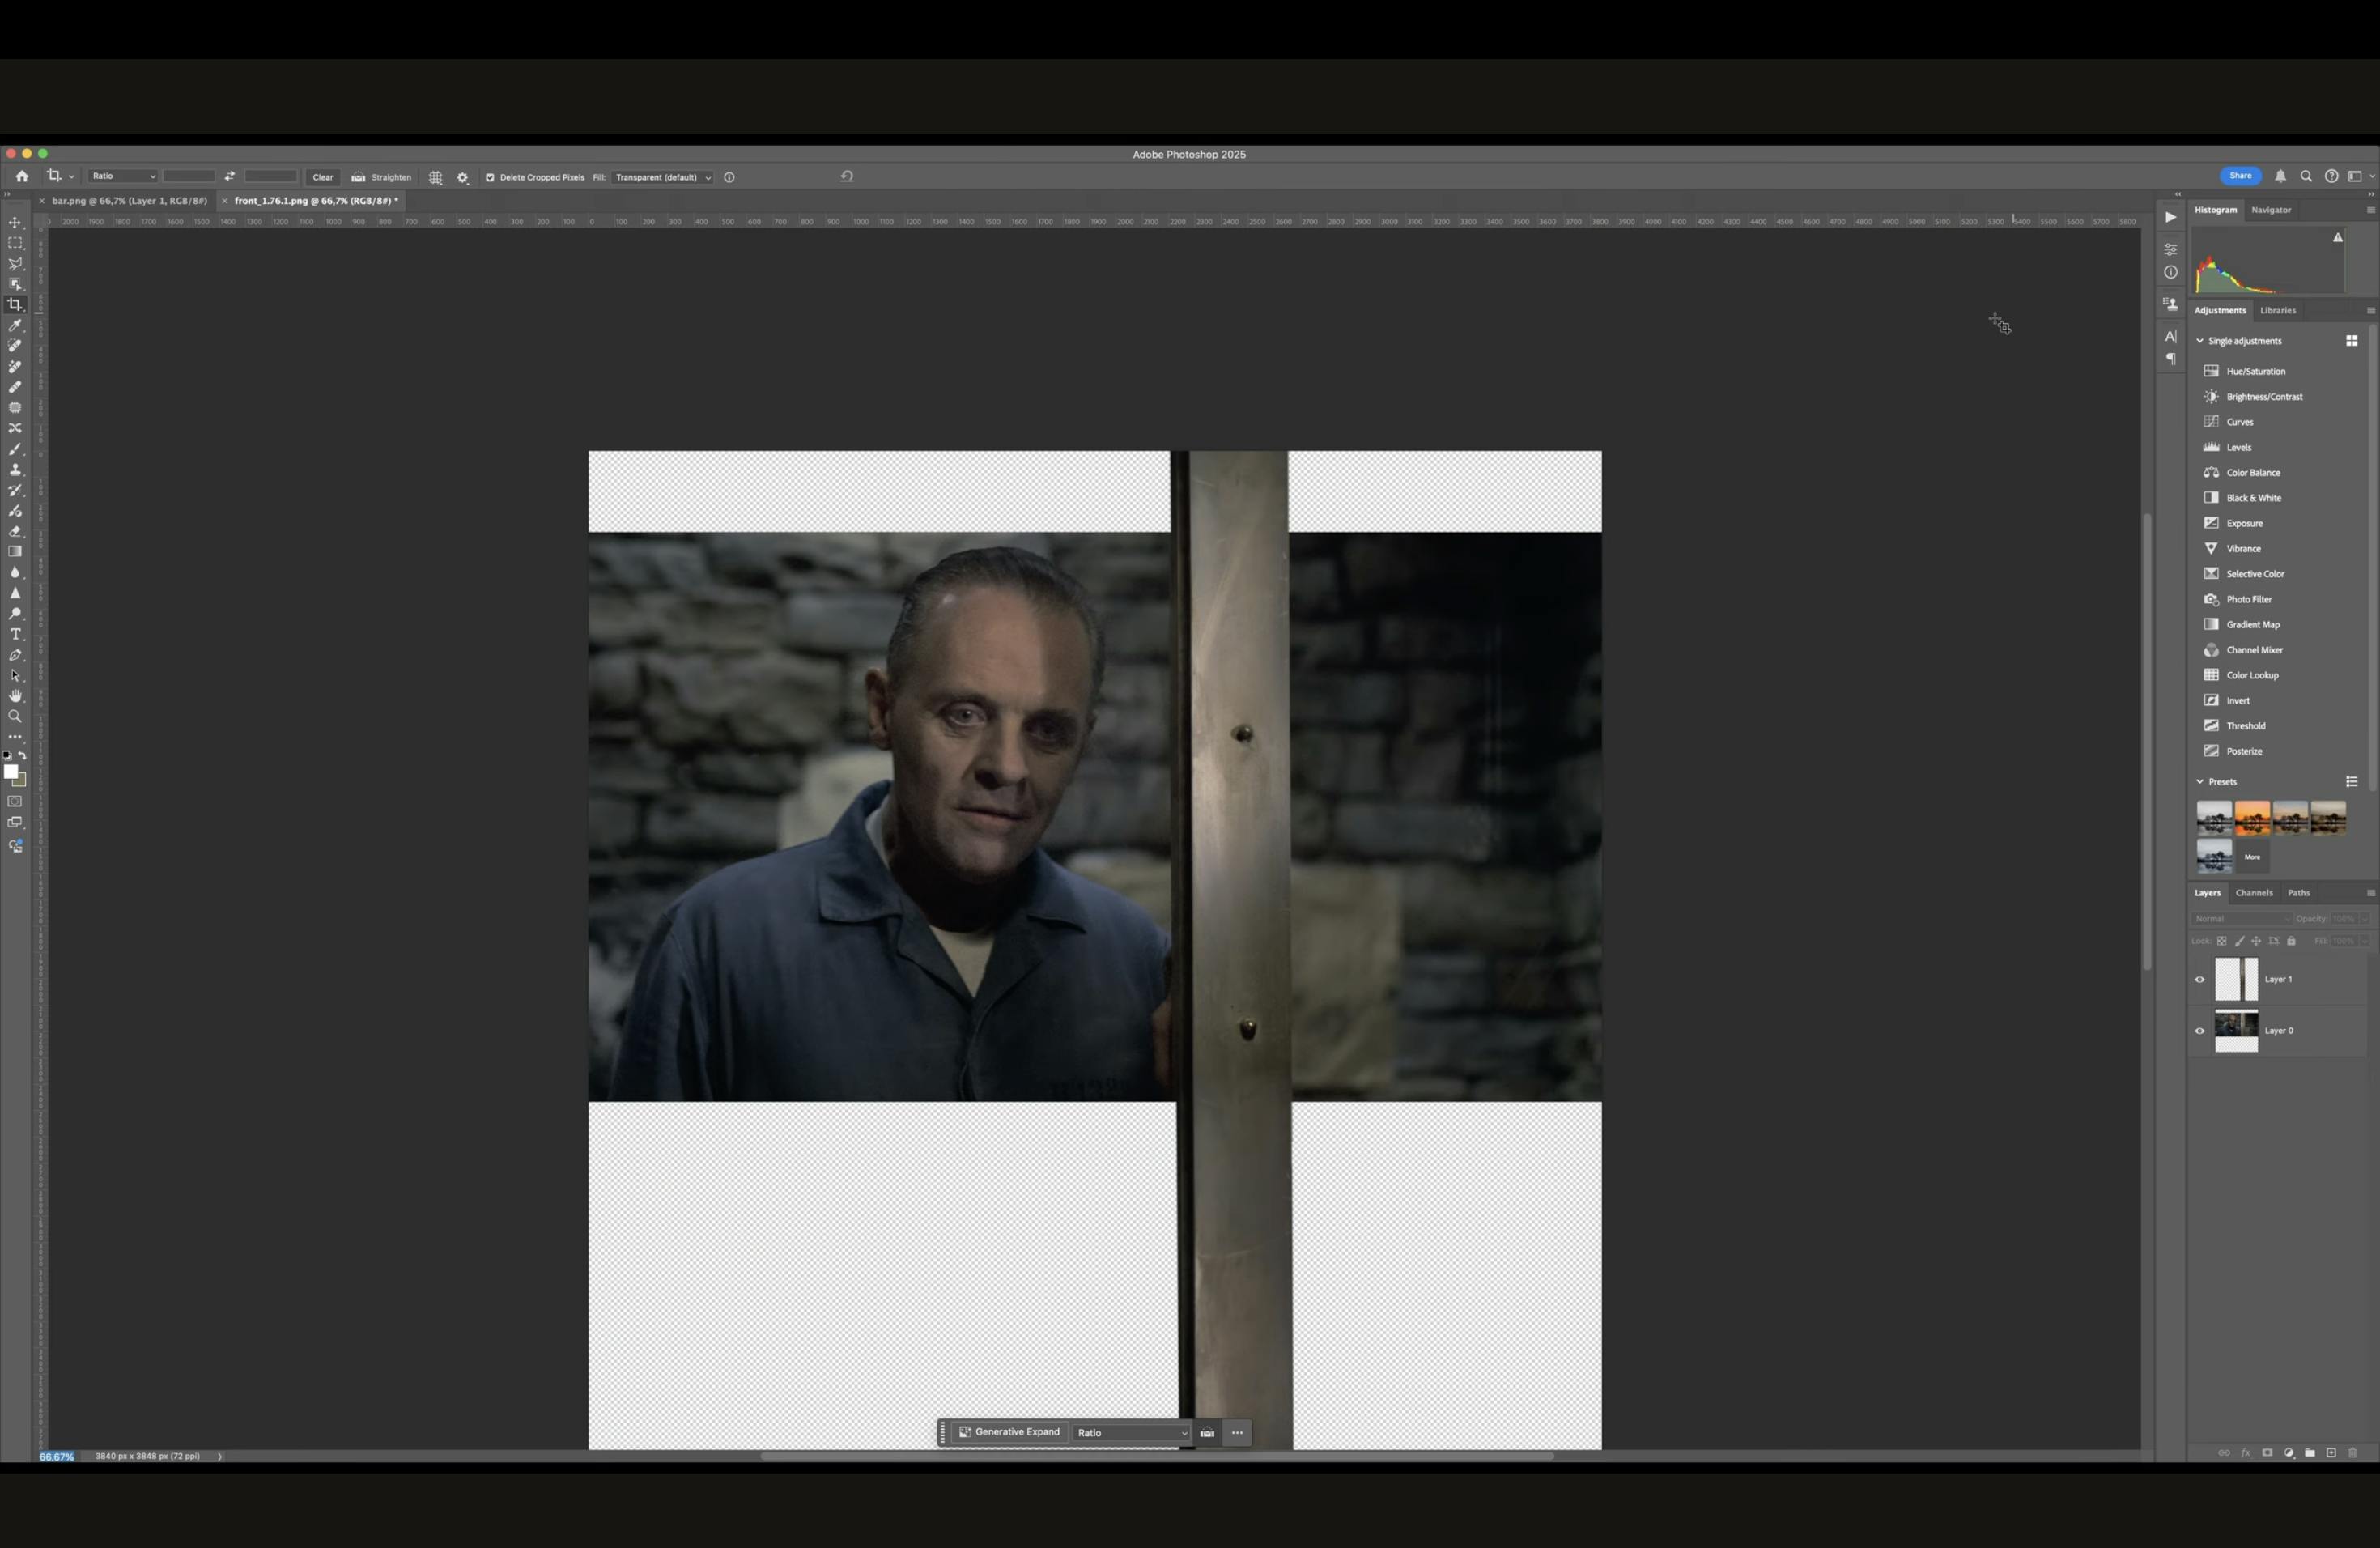Open crop settings gear

click(463, 177)
